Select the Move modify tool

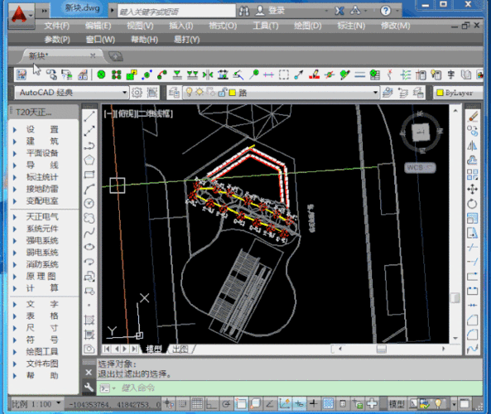pyautogui.click(x=473, y=189)
